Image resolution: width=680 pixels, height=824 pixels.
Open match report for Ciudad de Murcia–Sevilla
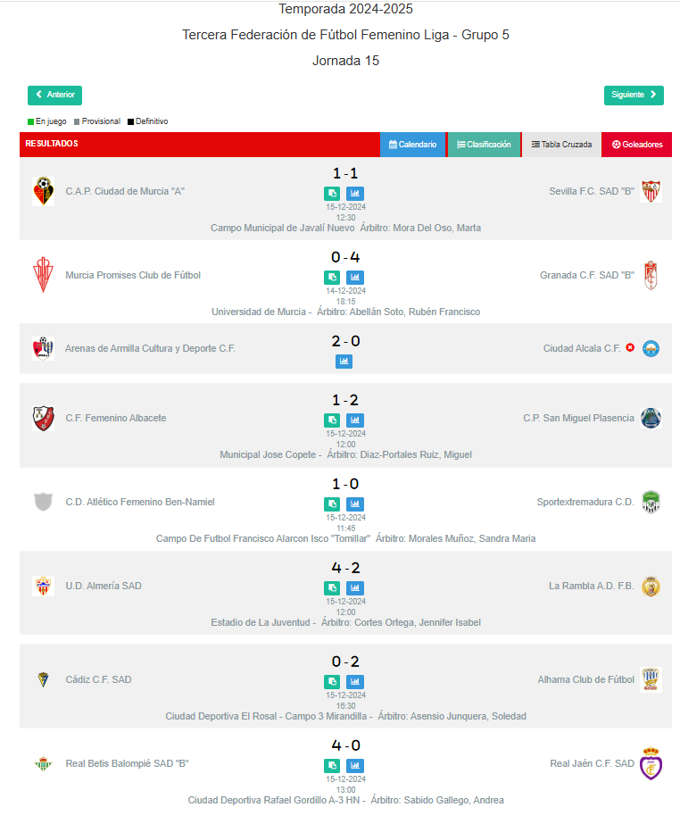[332, 194]
